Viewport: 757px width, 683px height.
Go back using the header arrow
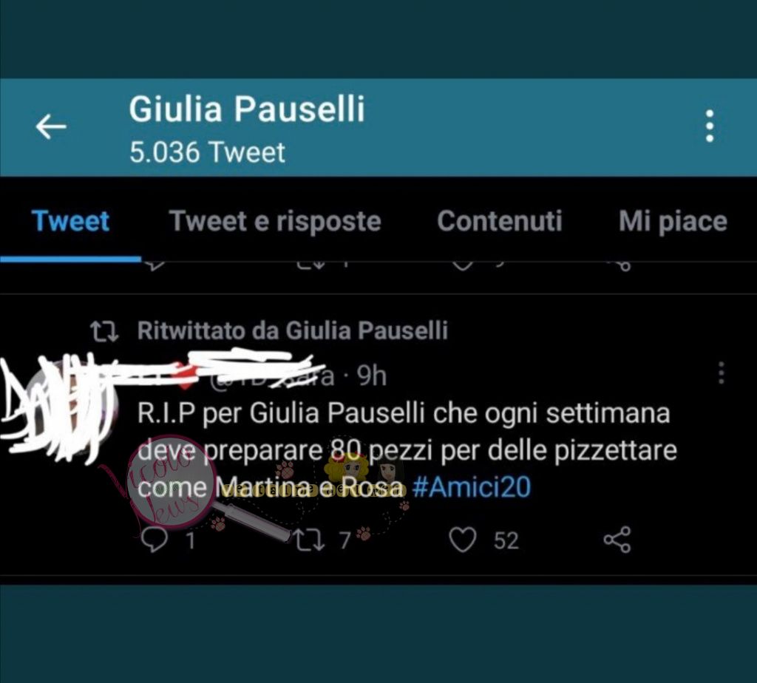click(x=51, y=126)
